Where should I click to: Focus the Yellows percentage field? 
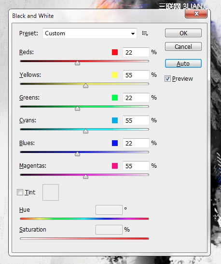[x=136, y=75]
